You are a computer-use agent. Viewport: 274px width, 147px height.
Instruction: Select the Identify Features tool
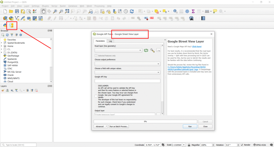[175, 11]
